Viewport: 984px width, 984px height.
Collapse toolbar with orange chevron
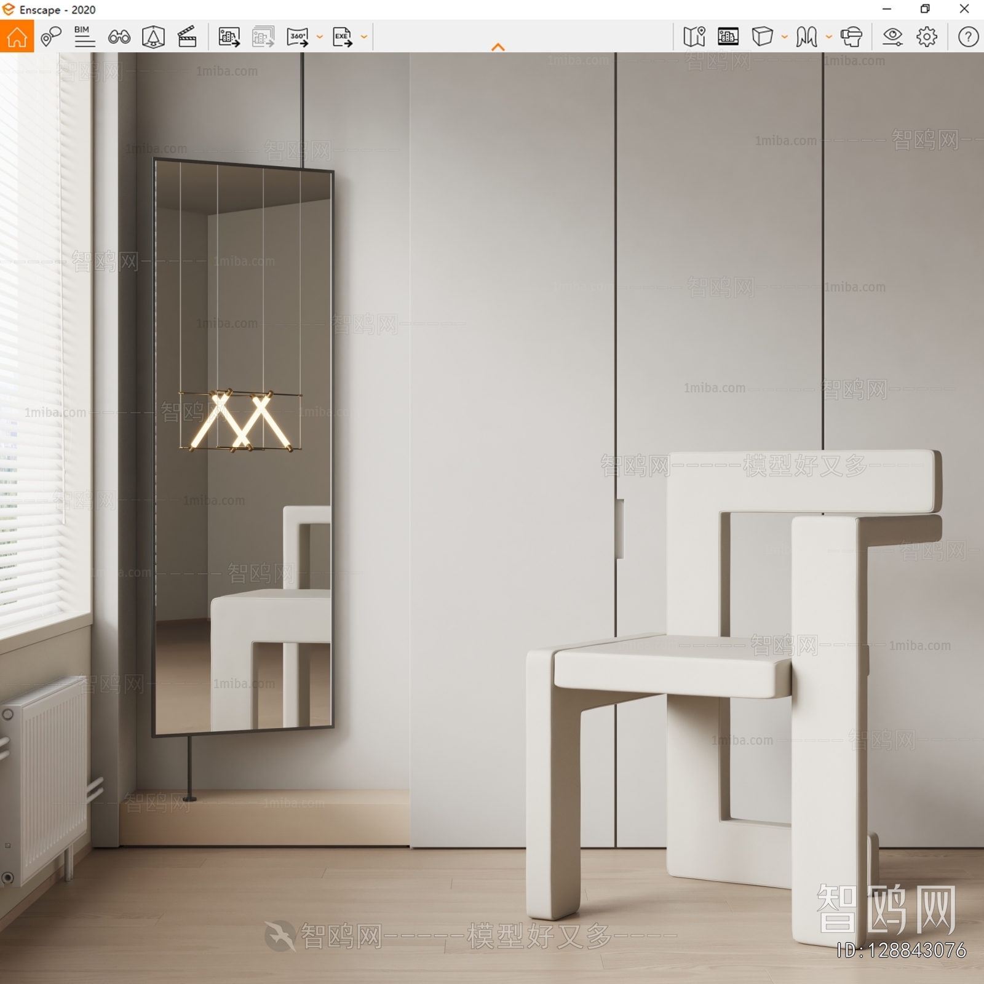pos(498,47)
